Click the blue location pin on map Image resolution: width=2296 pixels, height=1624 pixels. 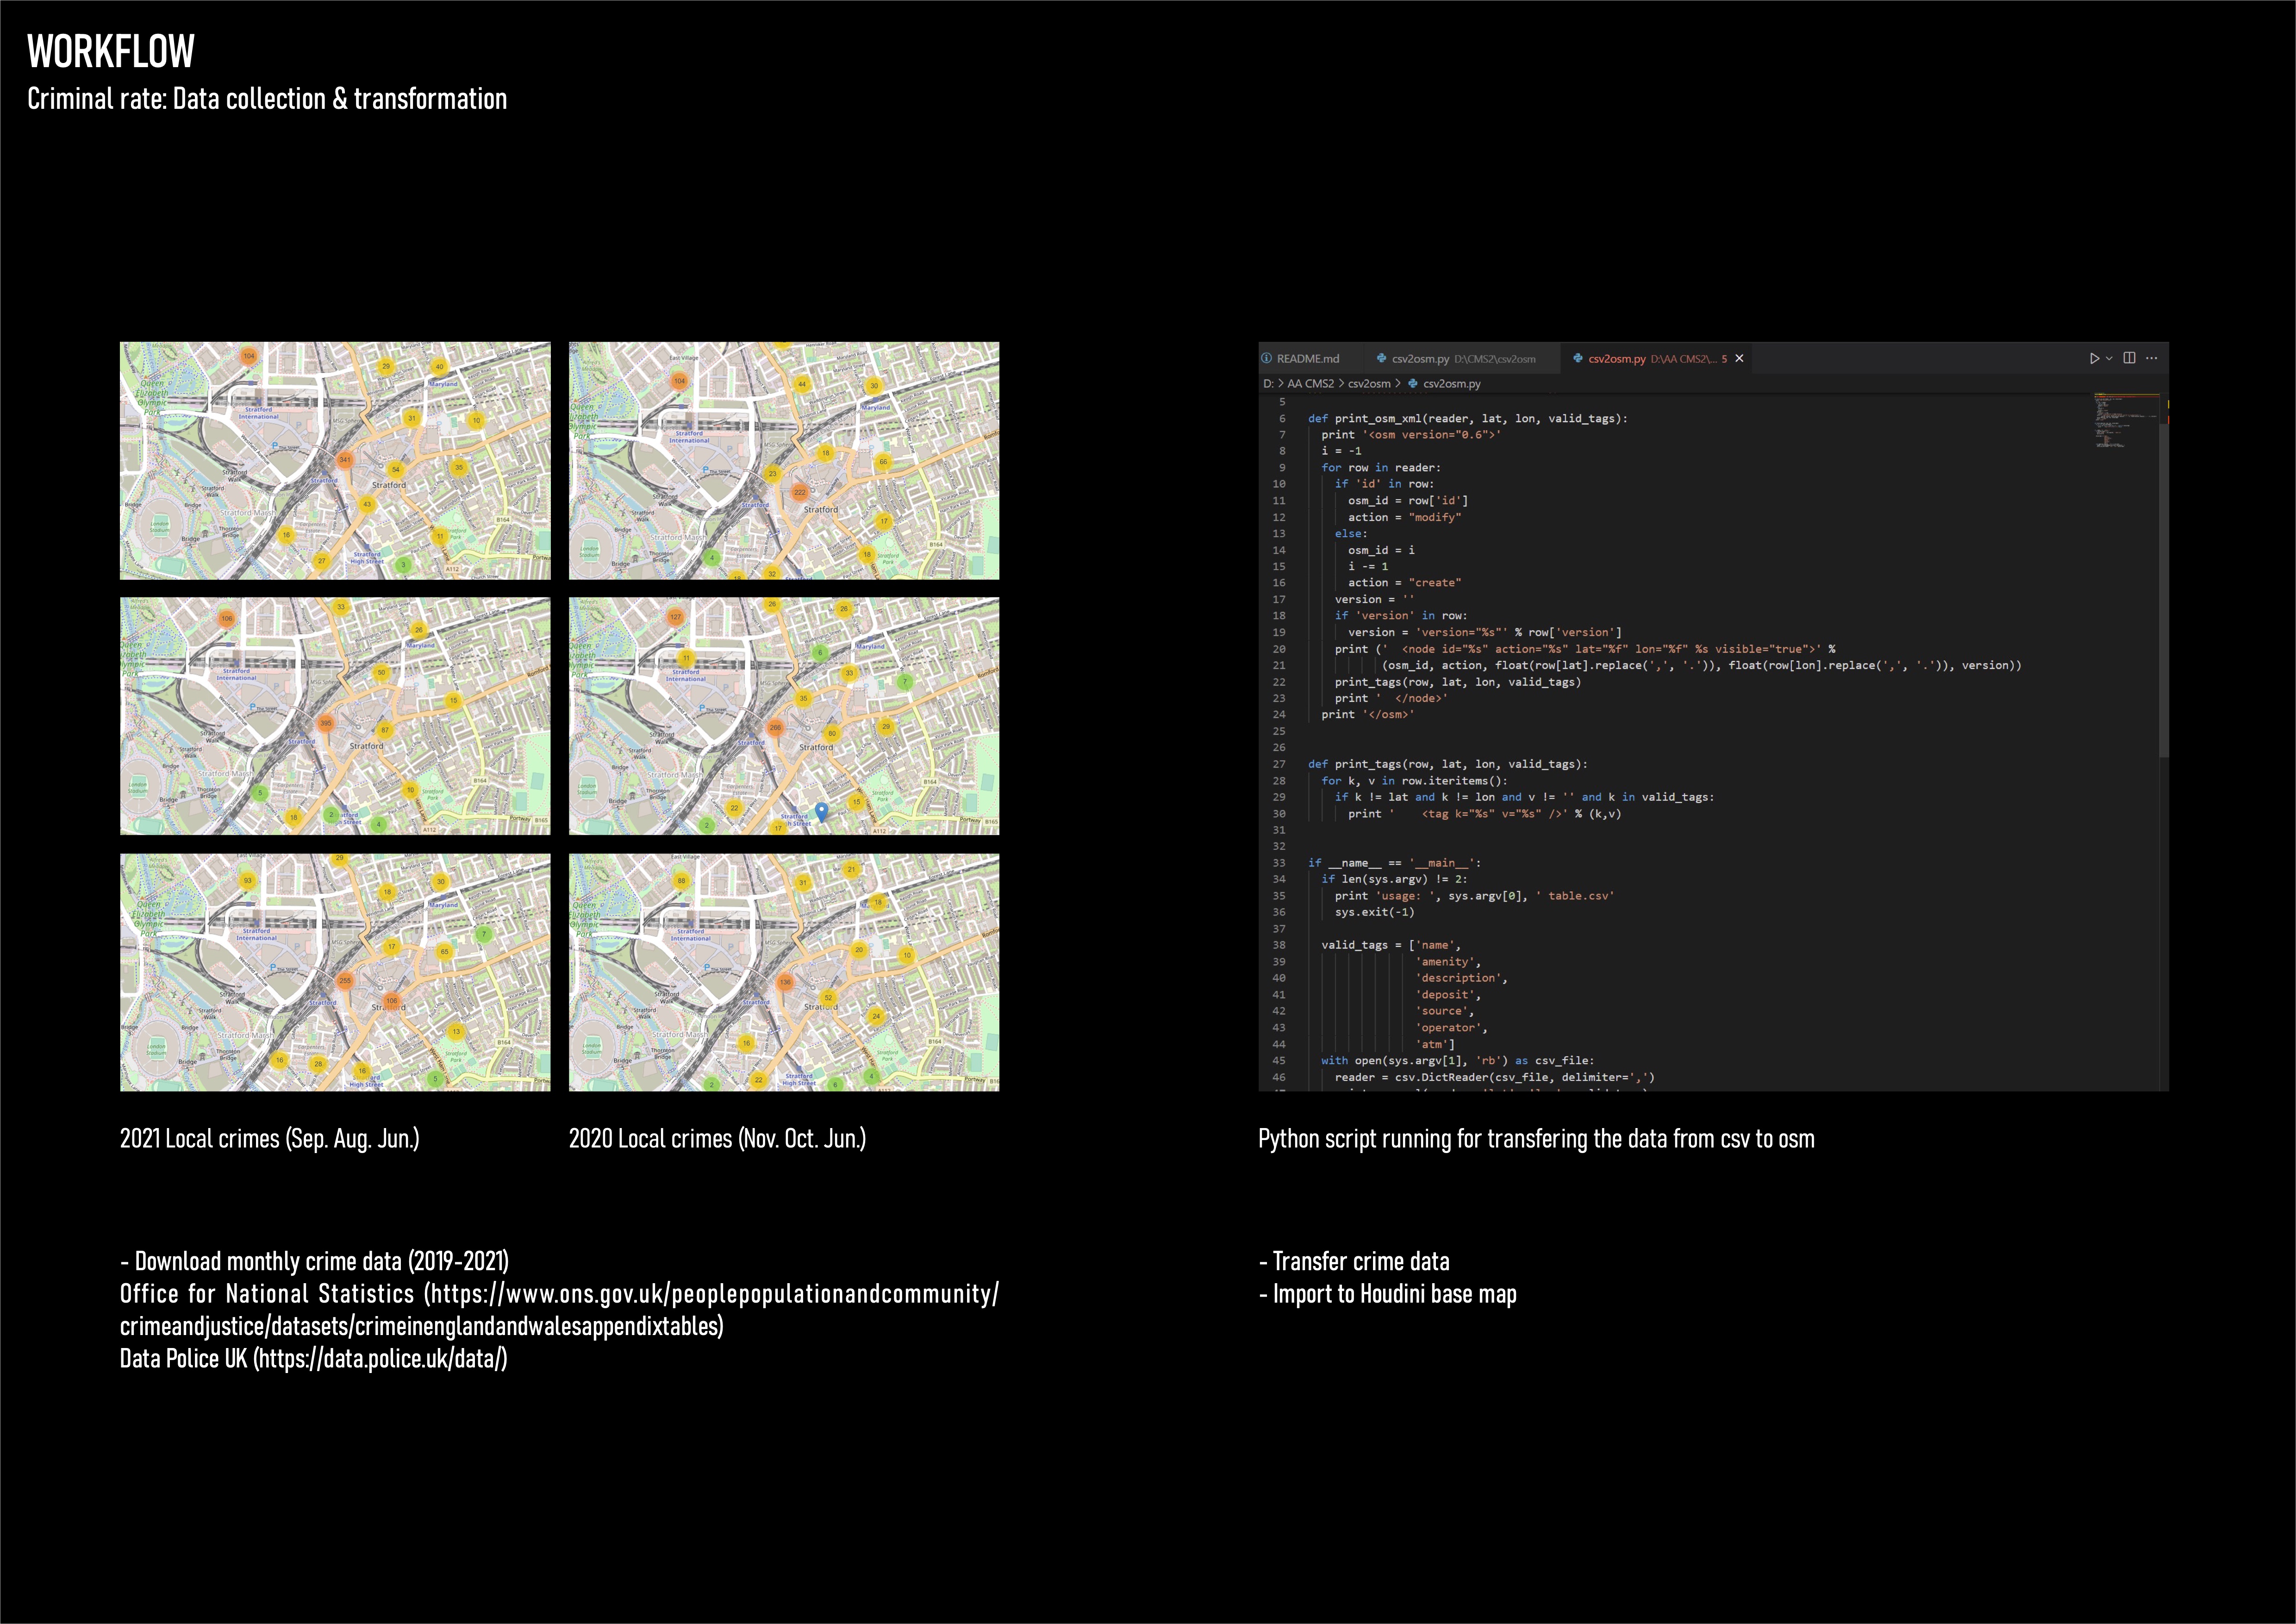coord(822,810)
